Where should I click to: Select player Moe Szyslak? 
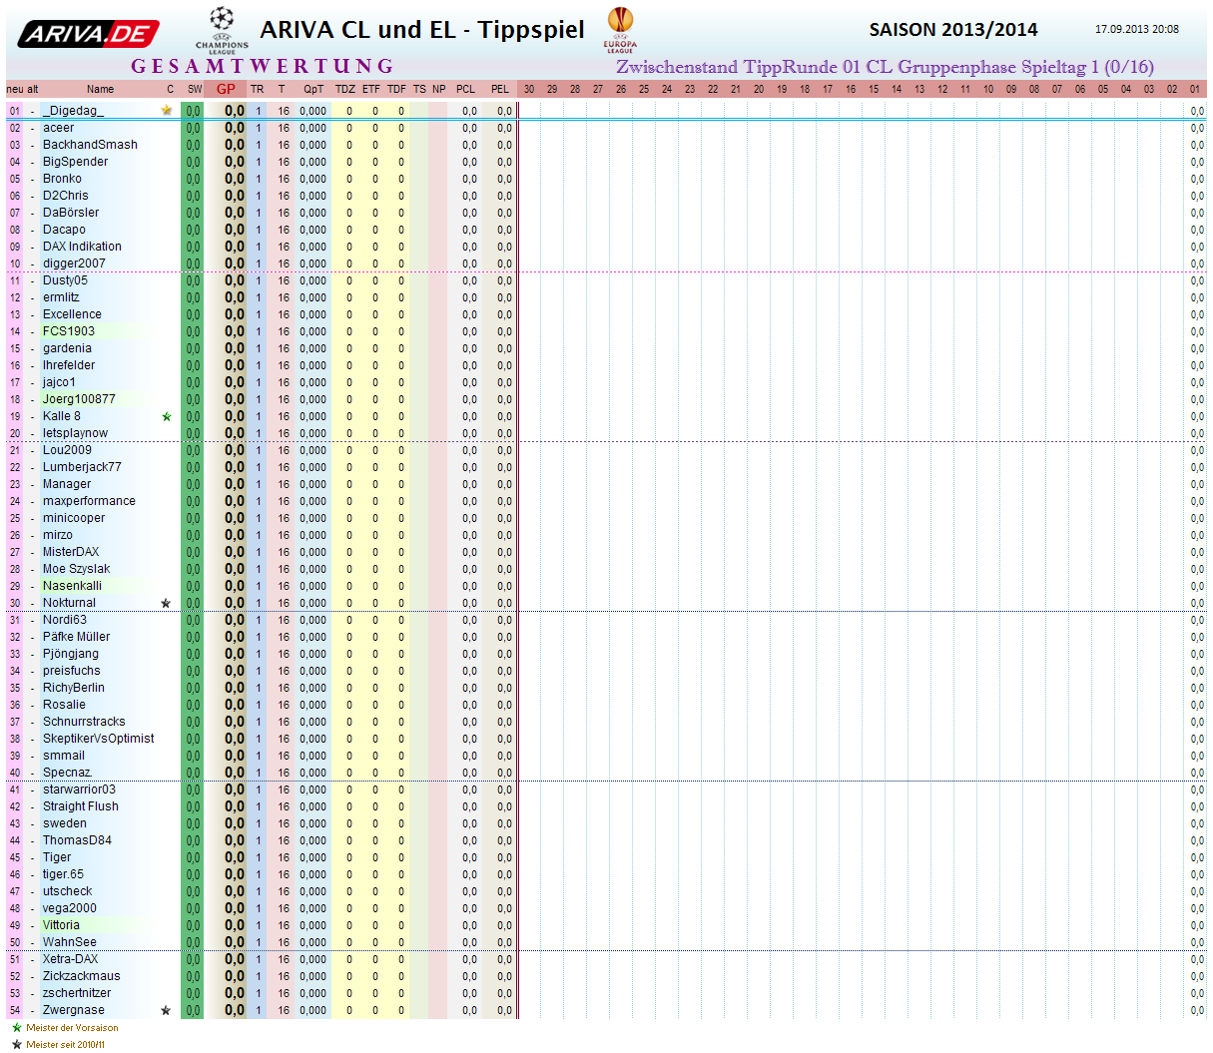point(76,569)
